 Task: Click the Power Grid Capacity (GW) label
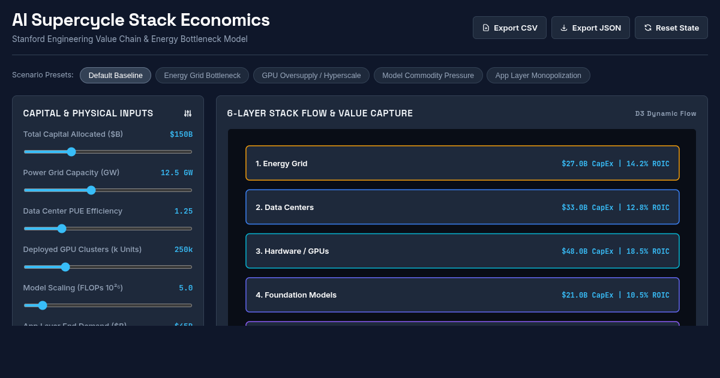click(x=71, y=173)
